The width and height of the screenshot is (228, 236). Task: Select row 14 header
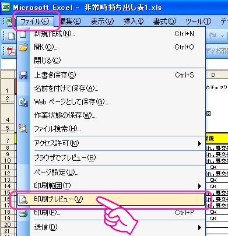pyautogui.click(x=8, y=186)
